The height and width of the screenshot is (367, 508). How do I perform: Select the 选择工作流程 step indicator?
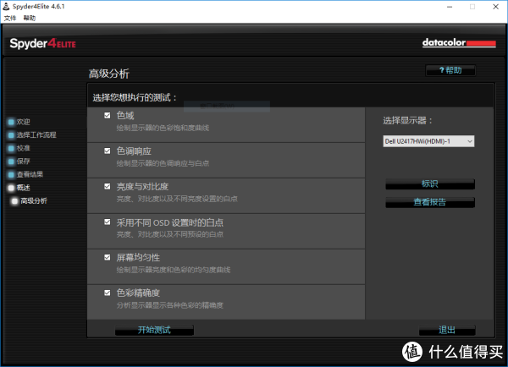11,135
